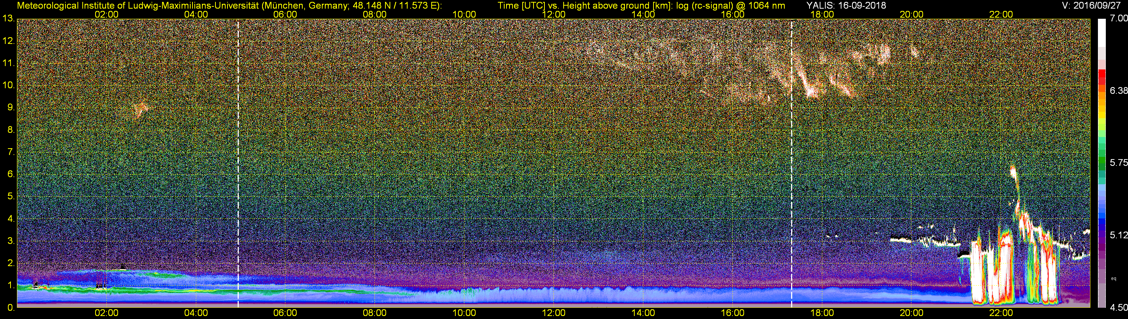Click the 5.75 colorbar value
Screen dimensions: 1128x319
pos(1119,163)
